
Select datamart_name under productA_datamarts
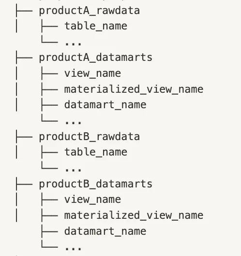(105, 105)
